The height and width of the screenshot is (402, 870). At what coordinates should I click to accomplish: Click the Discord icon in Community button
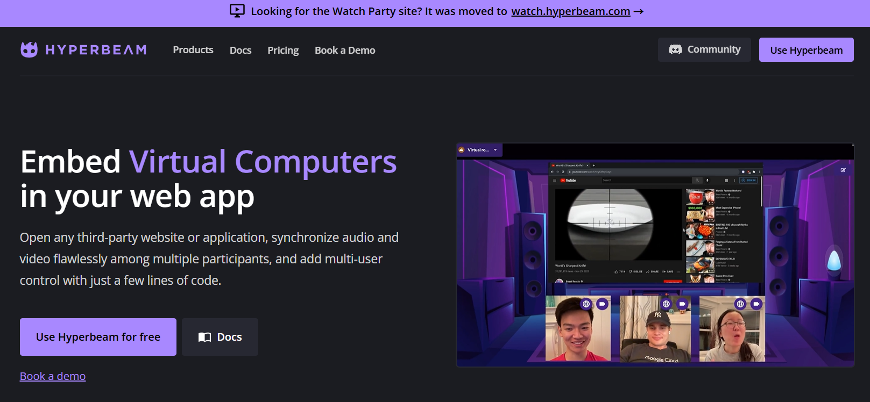coord(675,49)
